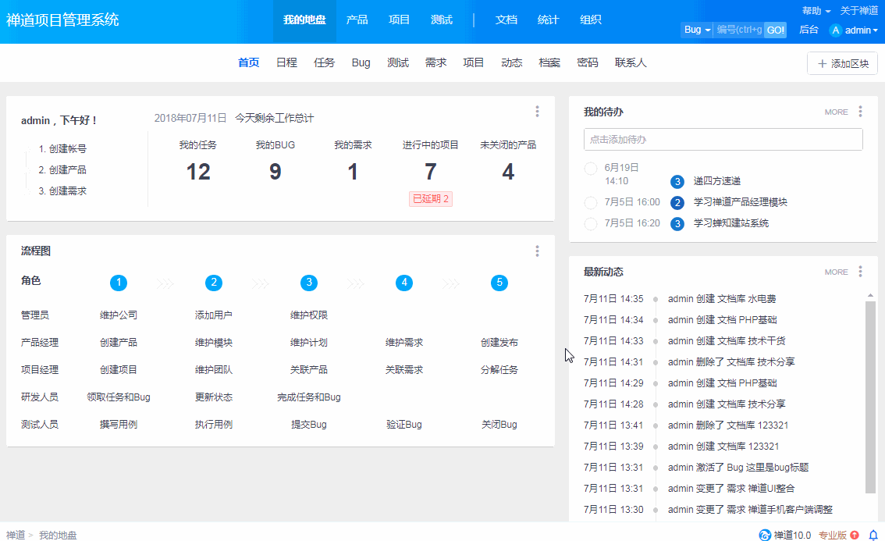The image size is (885, 541).
Task: Expand the Bug search type dropdown
Action: 697,30
